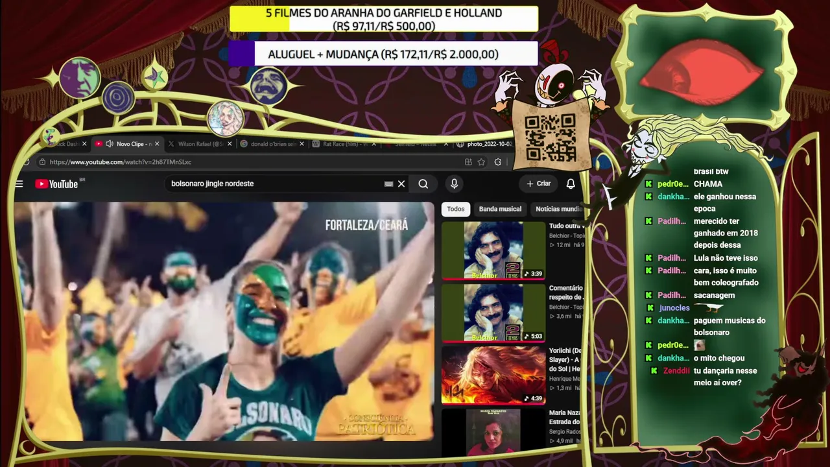
Task: Select the 'Todos' filter chip
Action: (456, 209)
